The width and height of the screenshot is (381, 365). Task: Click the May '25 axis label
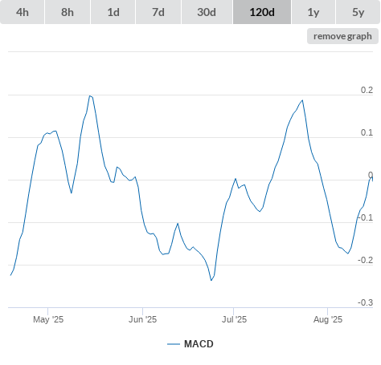[x=48, y=319]
